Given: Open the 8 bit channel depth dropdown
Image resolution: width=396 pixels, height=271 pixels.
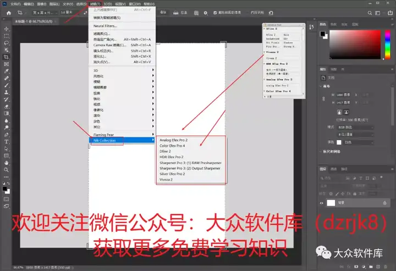Looking at the screenshot, I should [x=356, y=135].
